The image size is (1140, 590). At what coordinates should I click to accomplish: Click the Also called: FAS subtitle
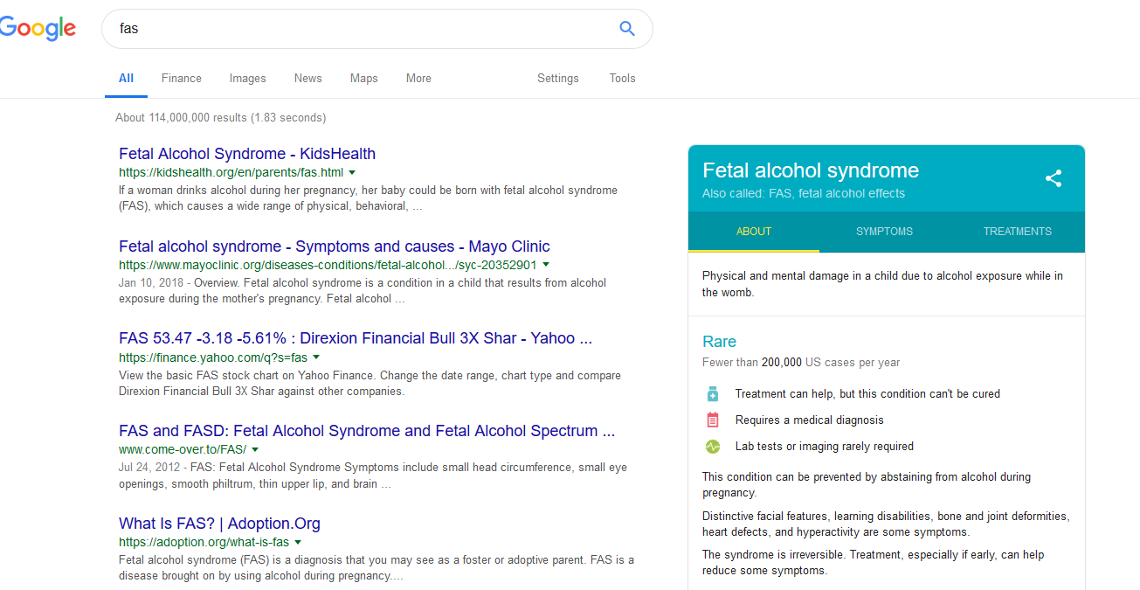804,193
